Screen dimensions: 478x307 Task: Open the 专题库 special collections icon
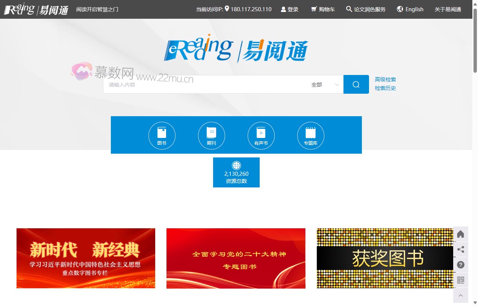coord(310,135)
